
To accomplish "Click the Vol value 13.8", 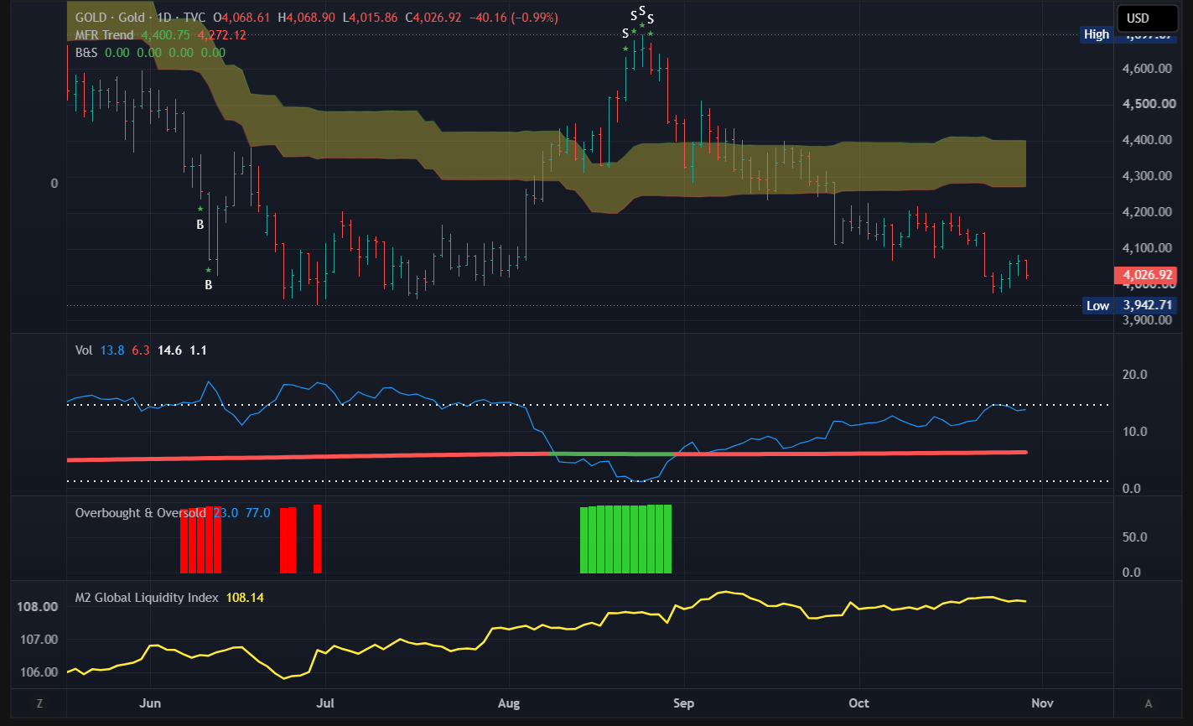I will (x=112, y=350).
